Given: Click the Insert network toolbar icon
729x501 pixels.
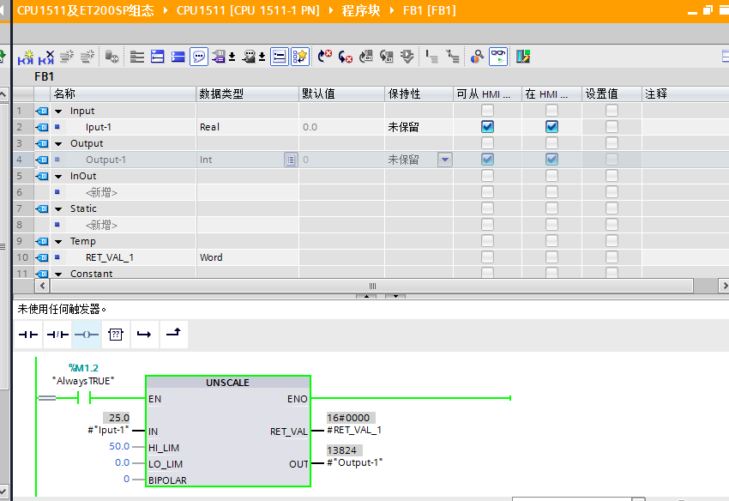Looking at the screenshot, I should 26,57.
